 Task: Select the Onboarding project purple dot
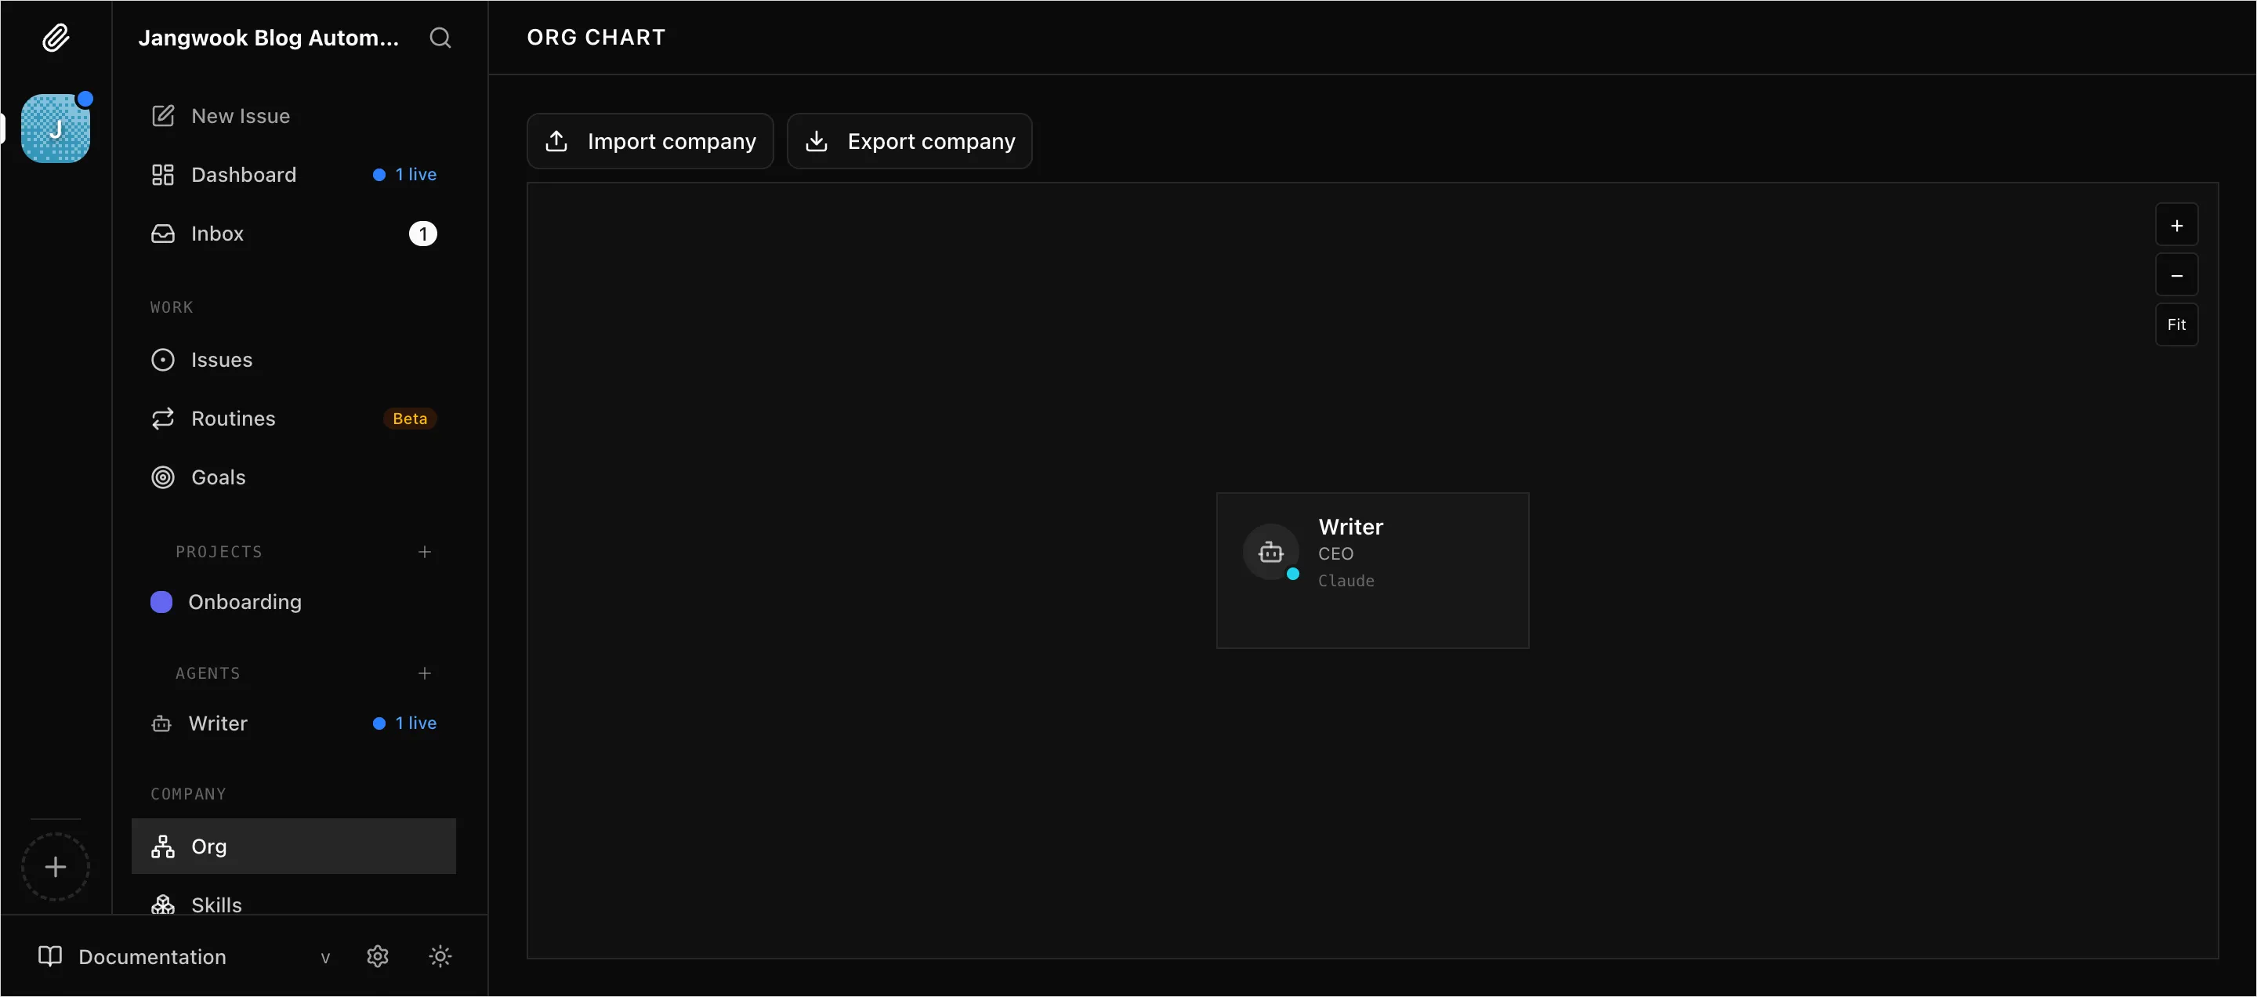pyautogui.click(x=161, y=602)
